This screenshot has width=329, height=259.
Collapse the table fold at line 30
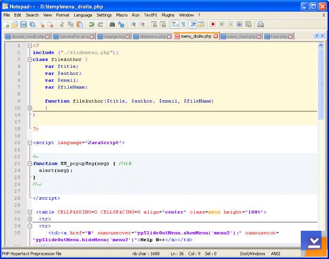click(30, 212)
